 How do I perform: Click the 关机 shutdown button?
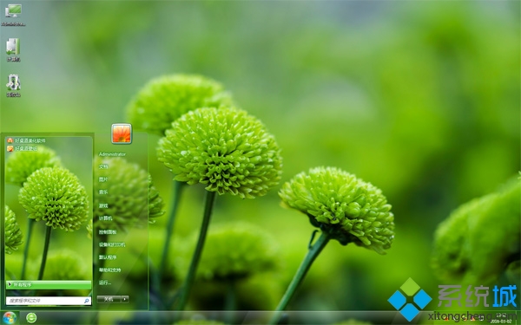tap(109, 299)
